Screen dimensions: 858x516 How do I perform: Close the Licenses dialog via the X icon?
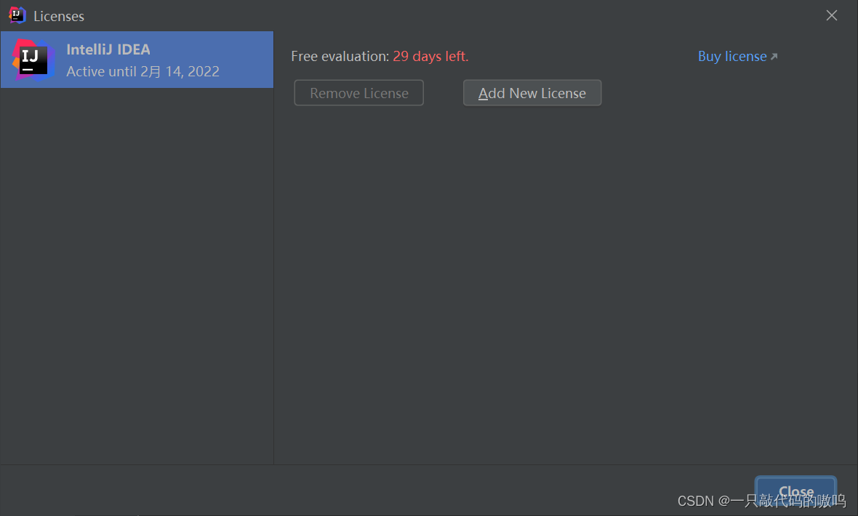831,15
